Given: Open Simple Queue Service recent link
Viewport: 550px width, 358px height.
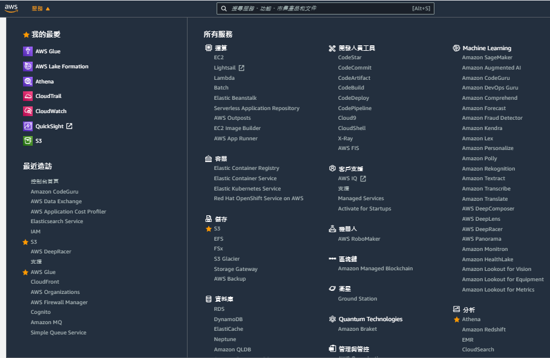Looking at the screenshot, I should [58, 333].
